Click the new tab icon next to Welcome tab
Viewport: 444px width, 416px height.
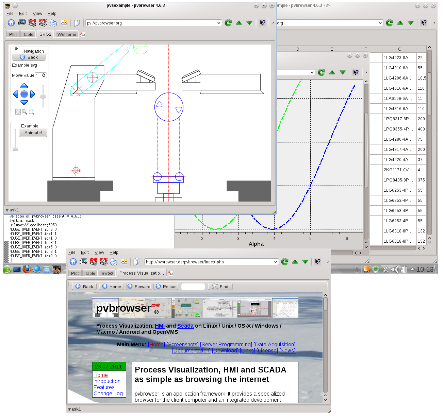83,34
